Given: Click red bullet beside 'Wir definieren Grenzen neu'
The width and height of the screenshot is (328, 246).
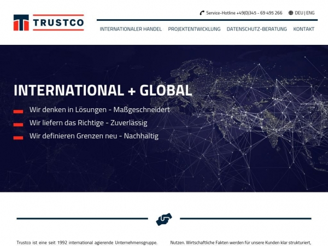Looking at the screenshot, I should click(18, 137).
